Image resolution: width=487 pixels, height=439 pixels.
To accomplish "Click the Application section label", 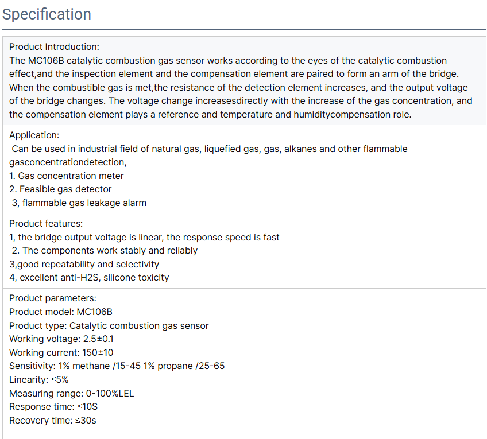I will pyautogui.click(x=34, y=135).
